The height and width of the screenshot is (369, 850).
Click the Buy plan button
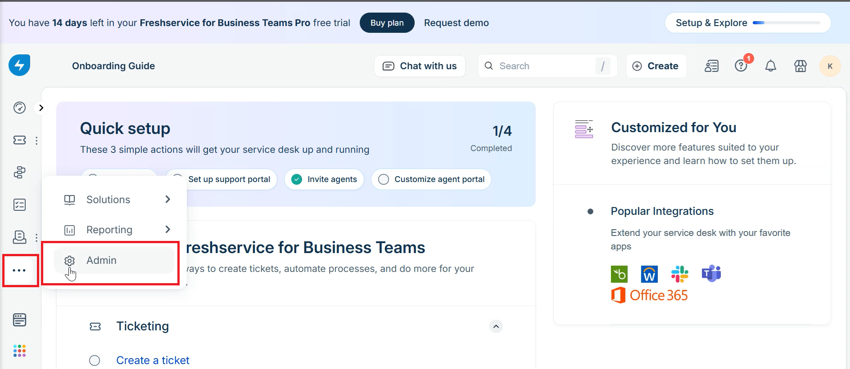(387, 23)
